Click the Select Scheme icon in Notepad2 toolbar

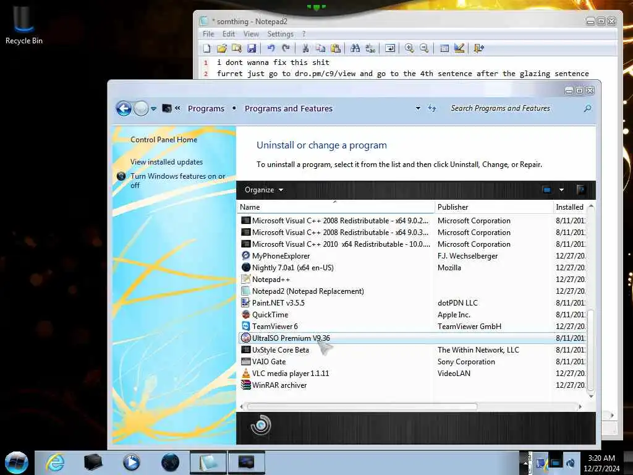(x=444, y=48)
